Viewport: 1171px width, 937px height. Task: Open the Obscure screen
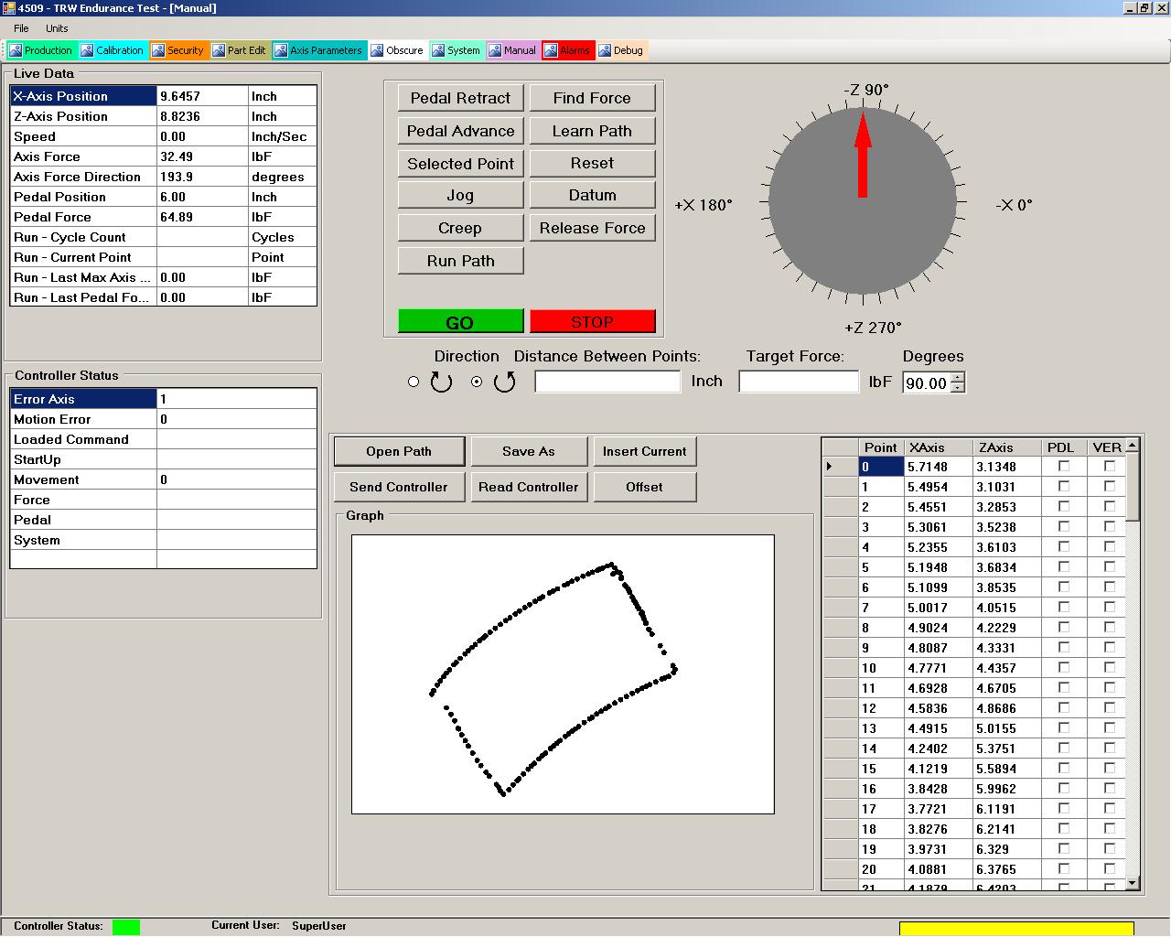[397, 50]
